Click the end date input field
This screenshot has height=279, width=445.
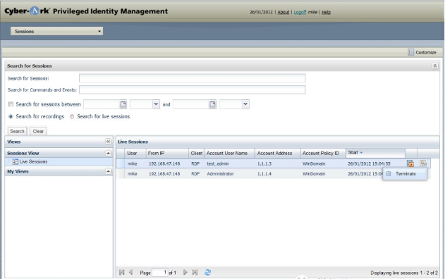tap(190, 104)
